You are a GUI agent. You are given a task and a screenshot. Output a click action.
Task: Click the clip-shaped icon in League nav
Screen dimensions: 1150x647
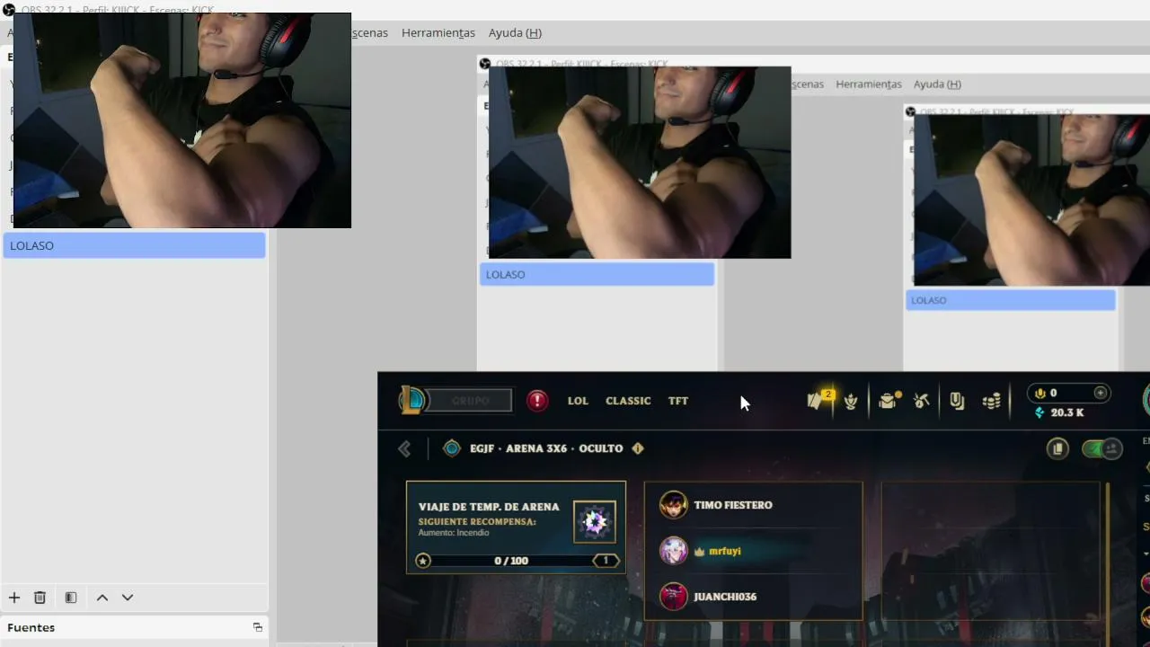pos(957,401)
